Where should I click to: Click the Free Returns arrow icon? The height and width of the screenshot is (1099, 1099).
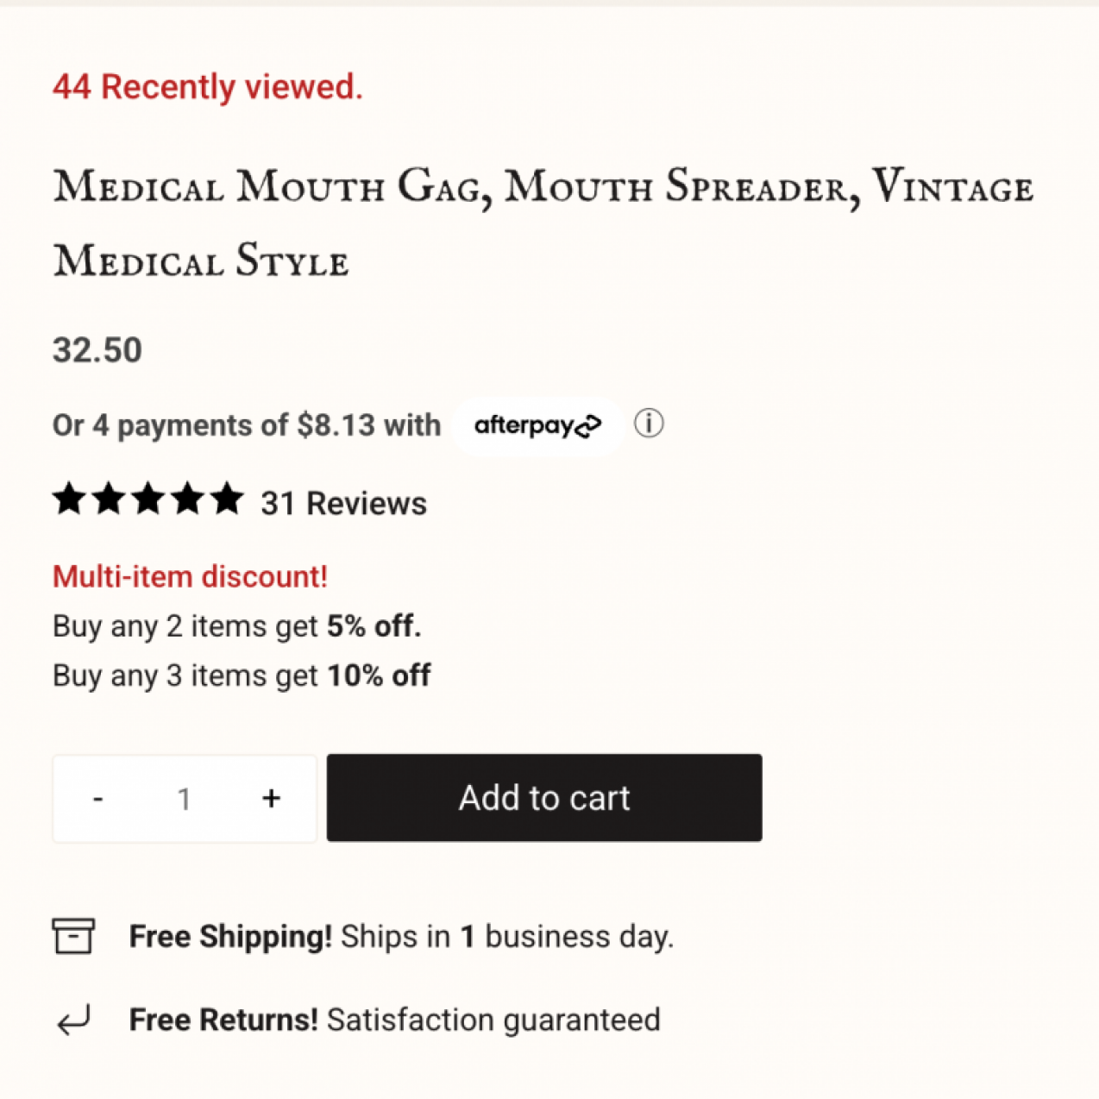coord(75,1020)
